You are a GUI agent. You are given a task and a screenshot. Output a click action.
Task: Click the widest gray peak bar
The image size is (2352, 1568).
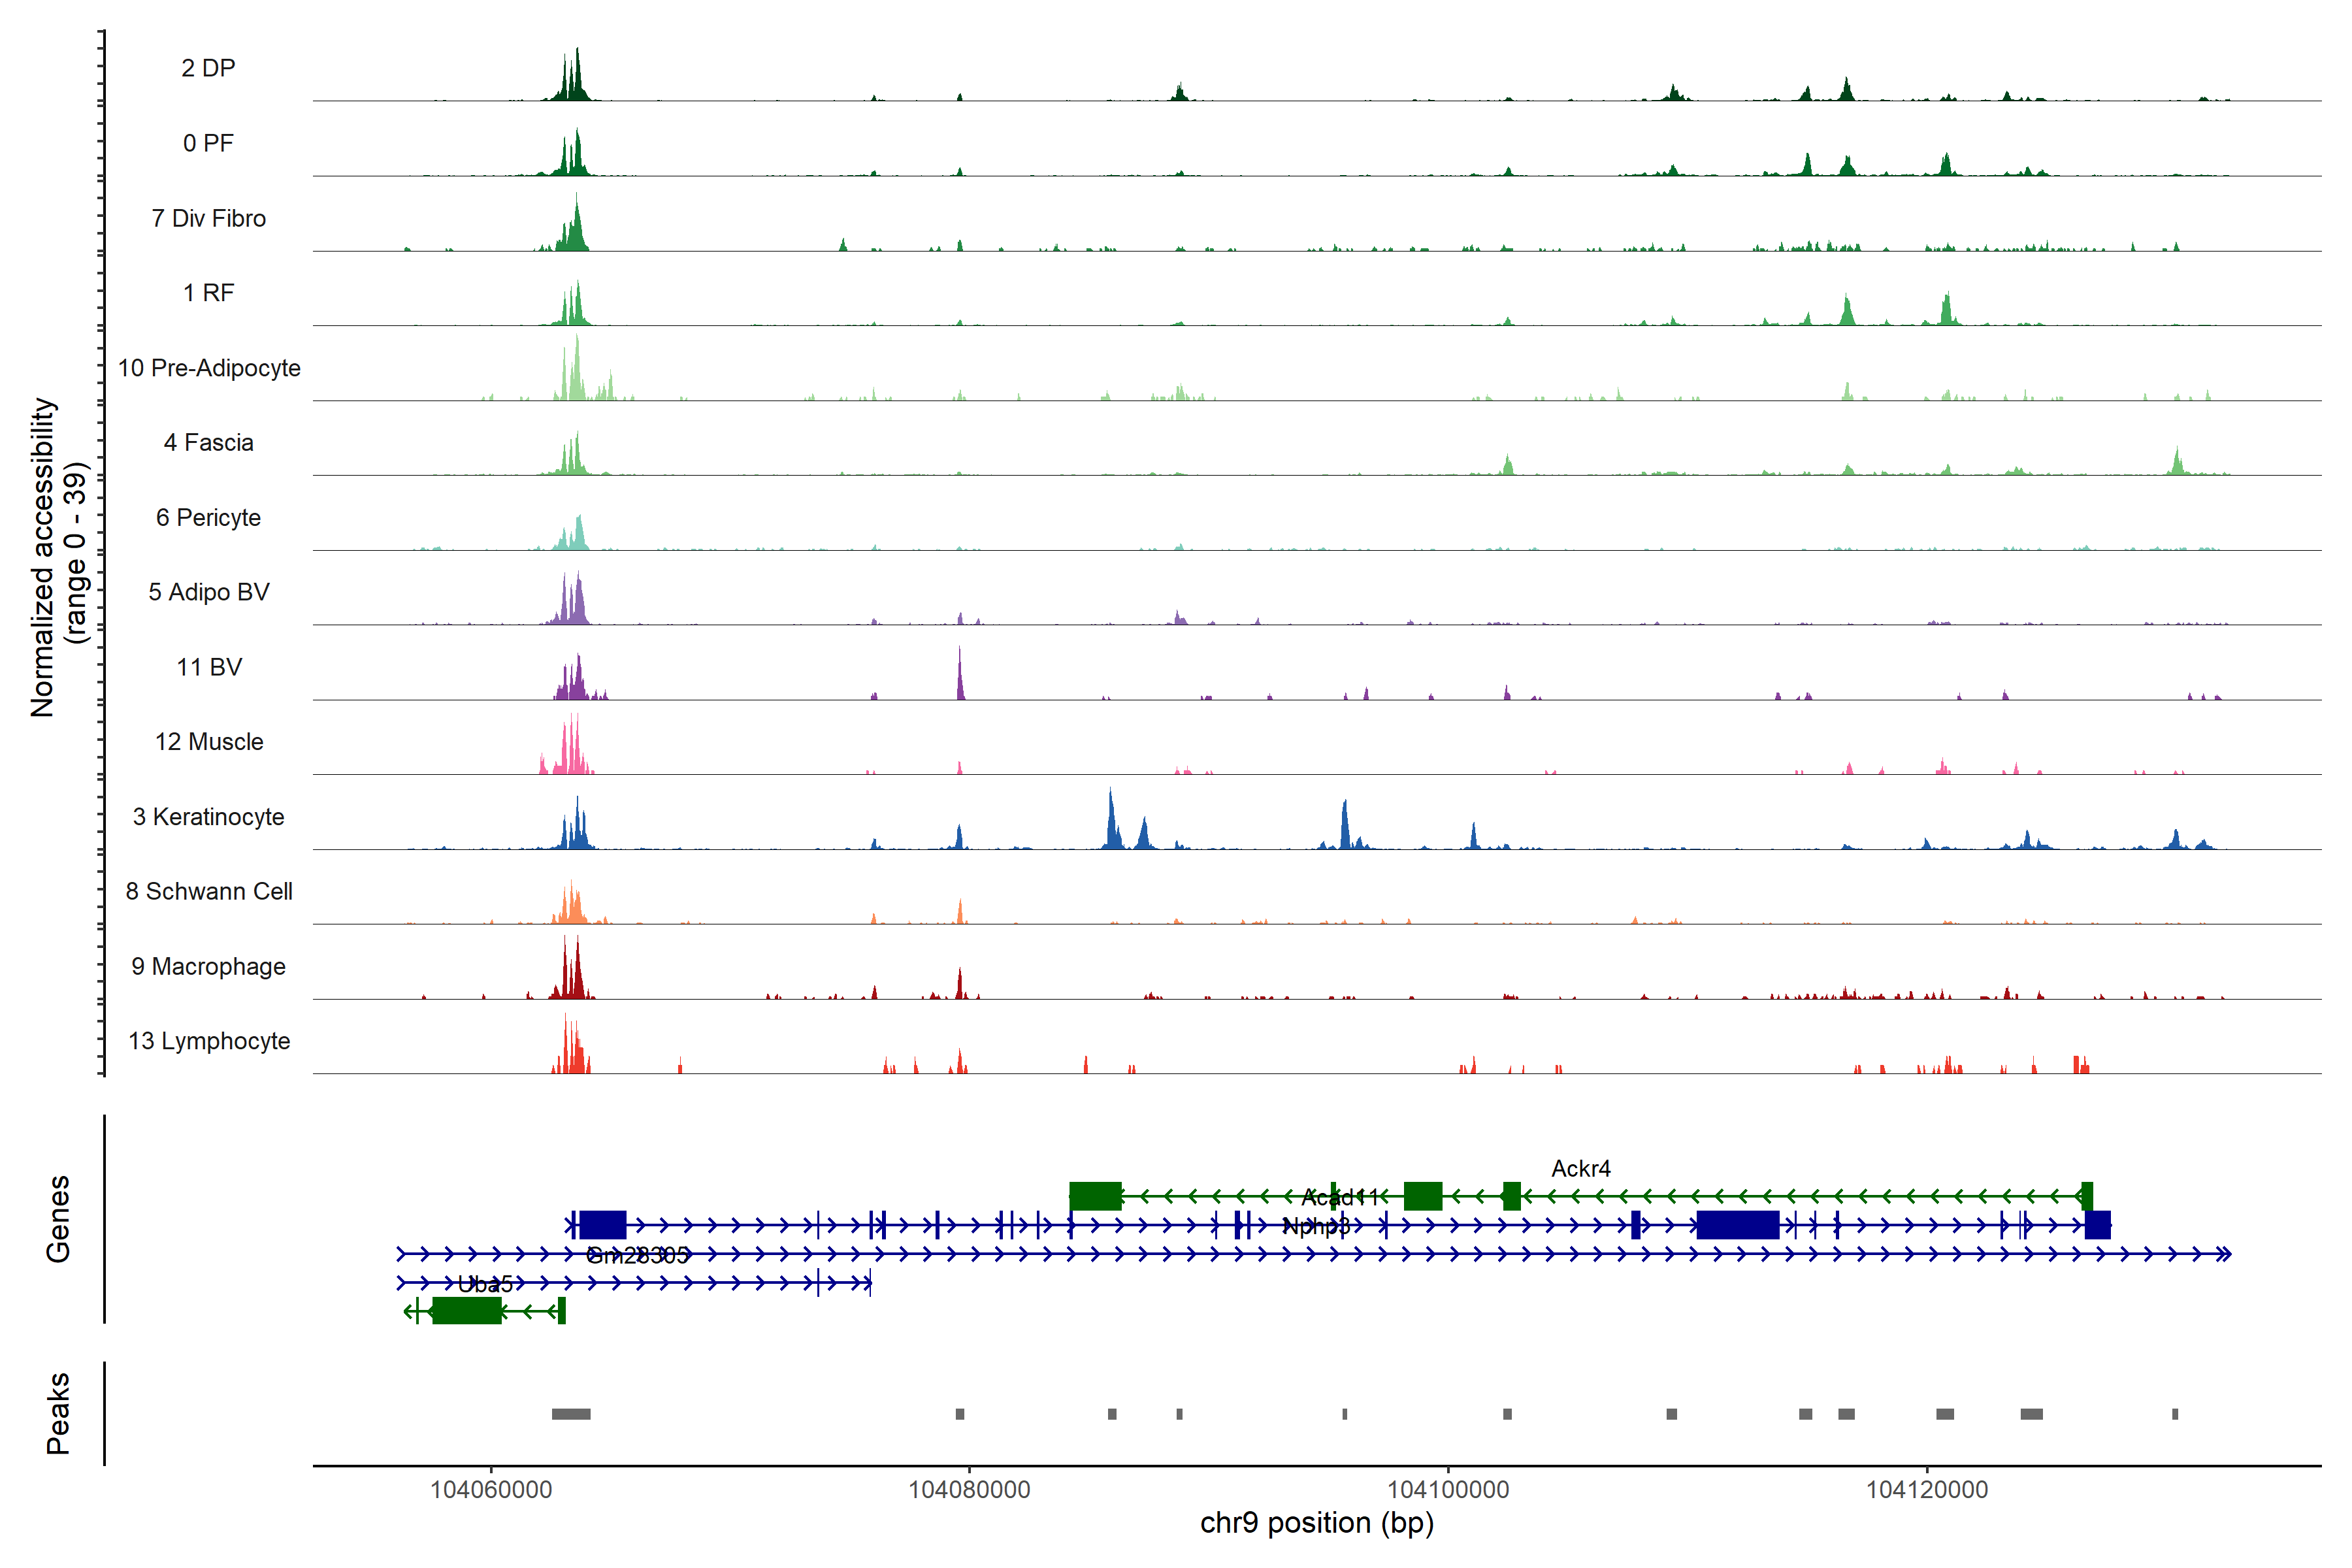pos(571,1414)
